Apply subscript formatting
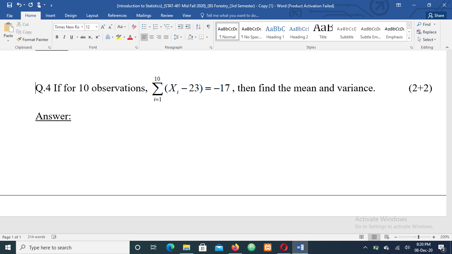 coord(90,37)
